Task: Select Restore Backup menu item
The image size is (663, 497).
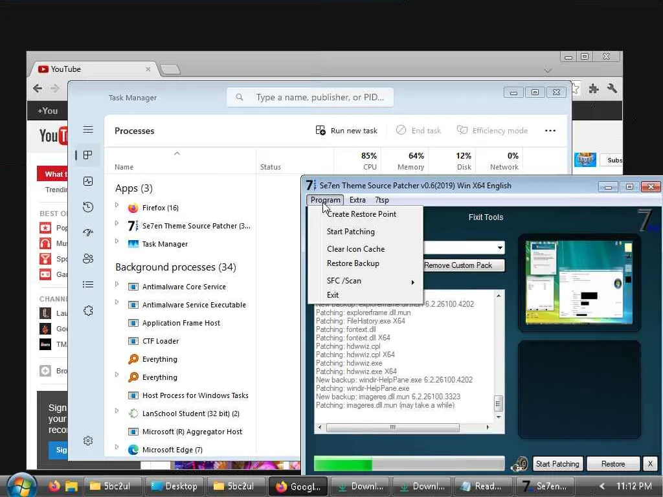Action: tap(366, 263)
